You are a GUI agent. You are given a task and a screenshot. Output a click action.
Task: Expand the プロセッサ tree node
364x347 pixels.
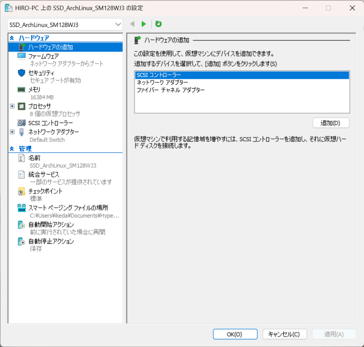tap(12, 106)
